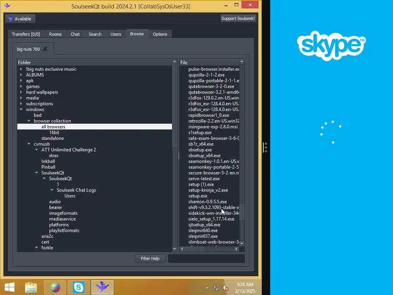Select the bad folder
This screenshot has height=295, width=393.
(38, 115)
